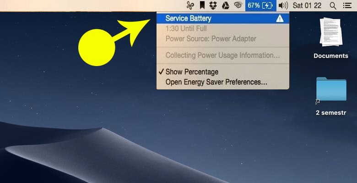This screenshot has height=183, width=357.
Task: Select the Service Battery menu item
Action: click(223, 18)
